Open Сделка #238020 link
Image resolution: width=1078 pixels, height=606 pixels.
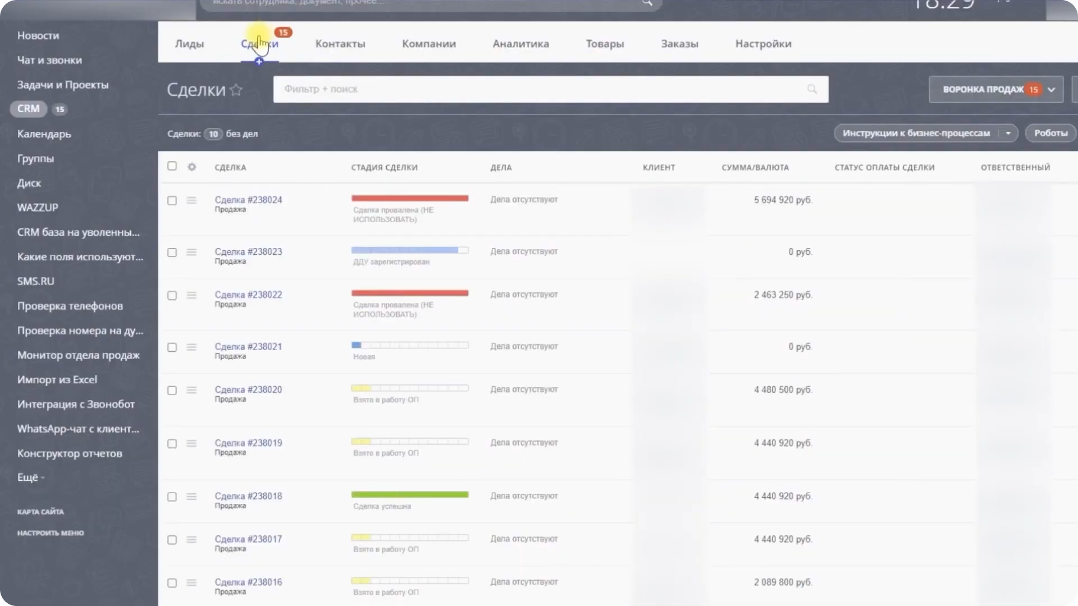point(248,389)
